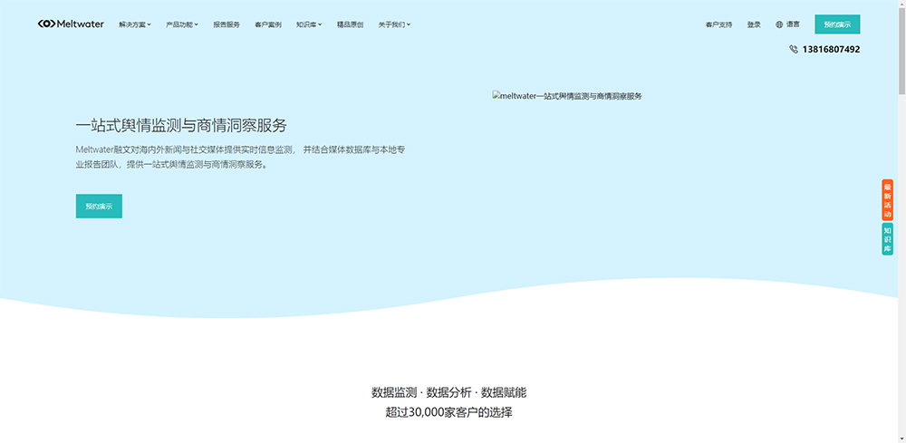The height and width of the screenshot is (443, 906).
Task: Open the 解决方案 dropdown menu
Action: tap(135, 24)
